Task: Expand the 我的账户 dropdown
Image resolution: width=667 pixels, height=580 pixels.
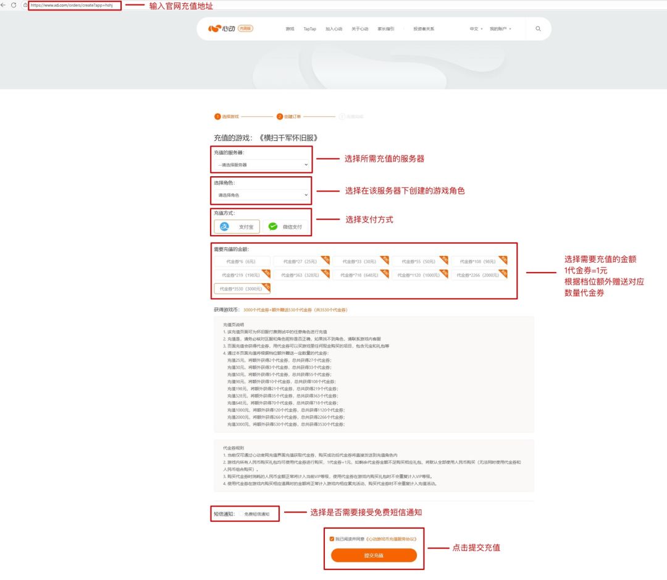Action: coord(500,29)
